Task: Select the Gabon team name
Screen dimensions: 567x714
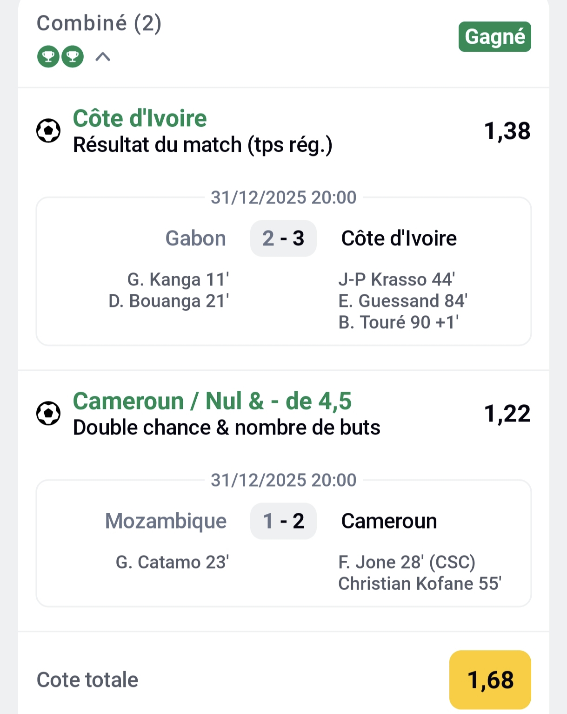Action: [x=196, y=238]
